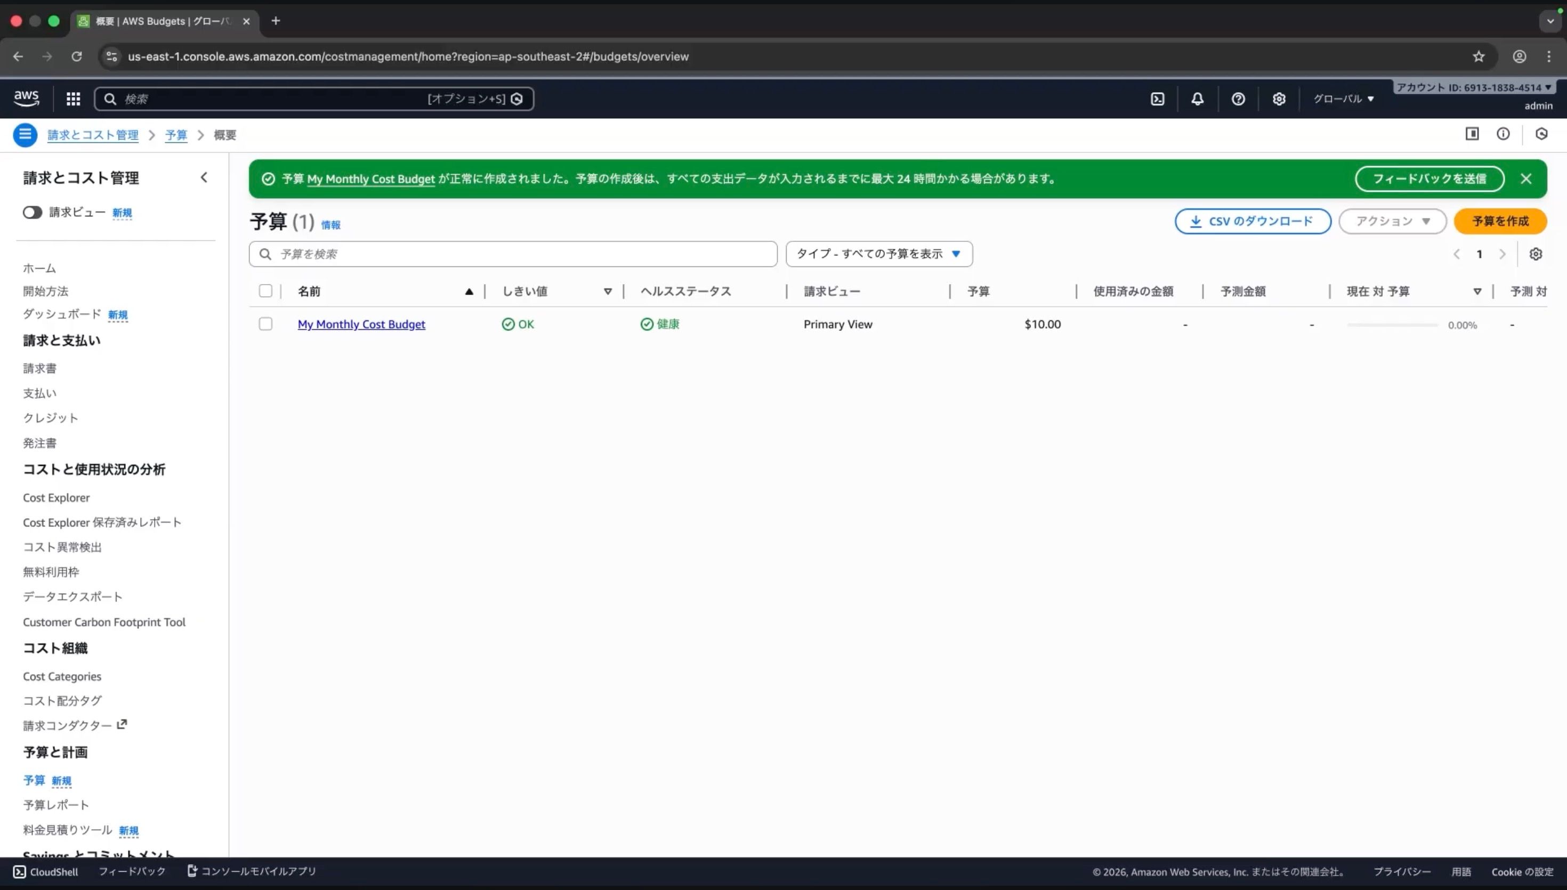1567x890 pixels.
Task: Dismiss the green success banner
Action: (1526, 179)
